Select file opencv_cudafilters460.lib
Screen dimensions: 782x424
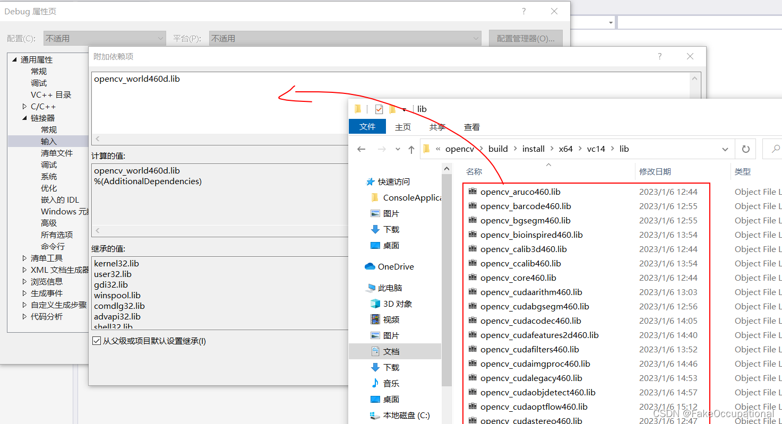[x=529, y=349]
